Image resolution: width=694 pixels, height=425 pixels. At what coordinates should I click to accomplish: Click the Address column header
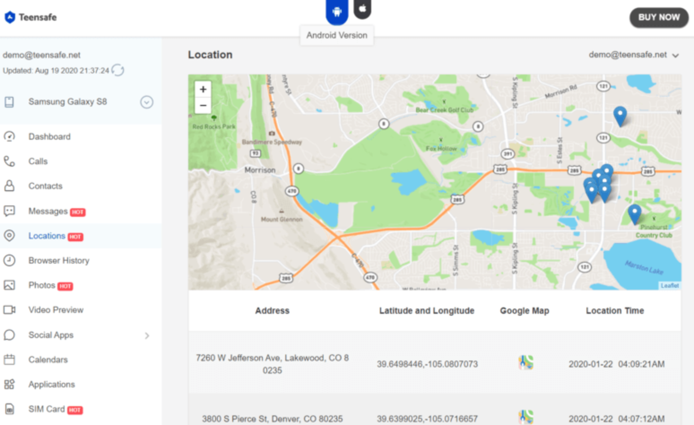272,311
